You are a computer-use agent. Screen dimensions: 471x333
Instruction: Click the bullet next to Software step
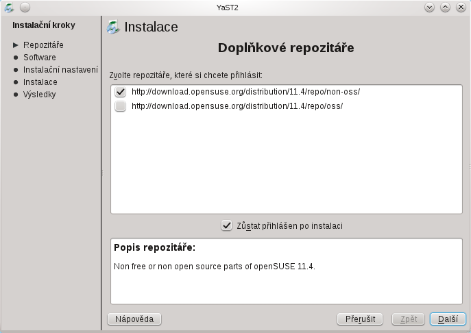(16, 58)
